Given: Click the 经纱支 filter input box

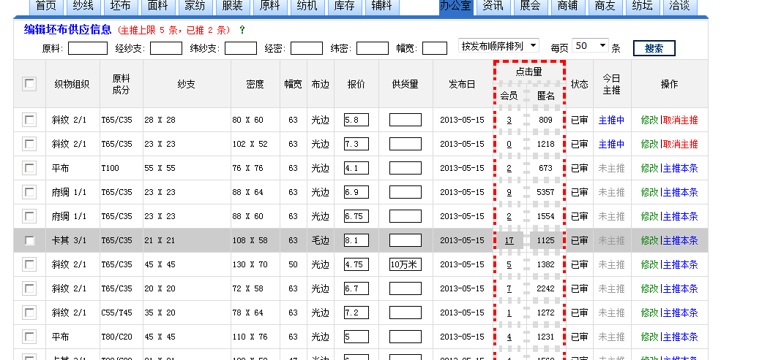Looking at the screenshot, I should [x=165, y=48].
